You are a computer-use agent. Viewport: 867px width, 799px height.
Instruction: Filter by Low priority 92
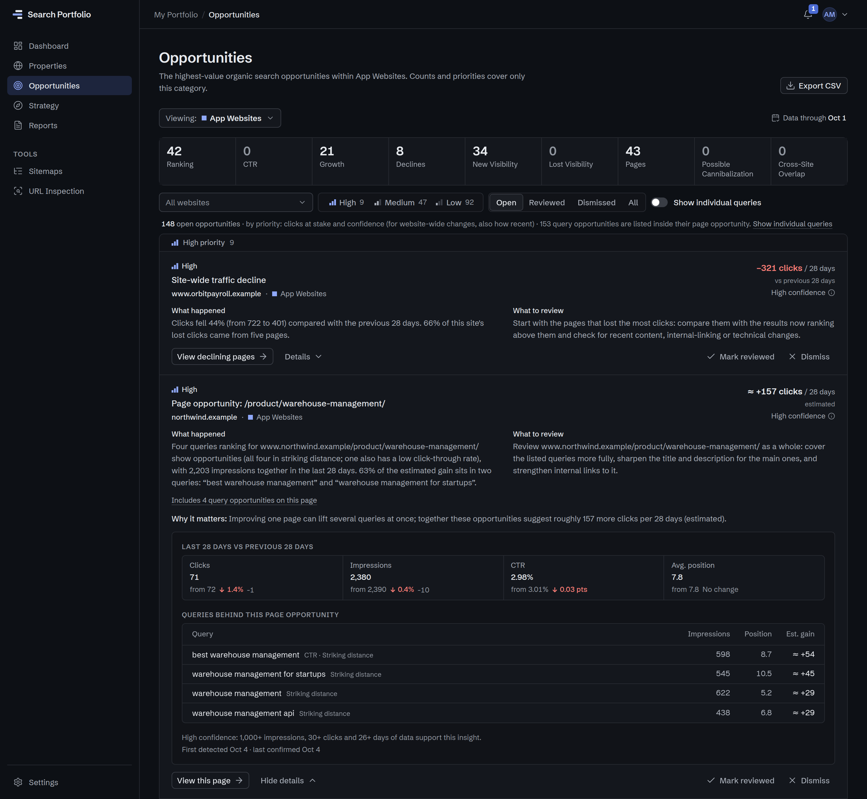tap(455, 202)
